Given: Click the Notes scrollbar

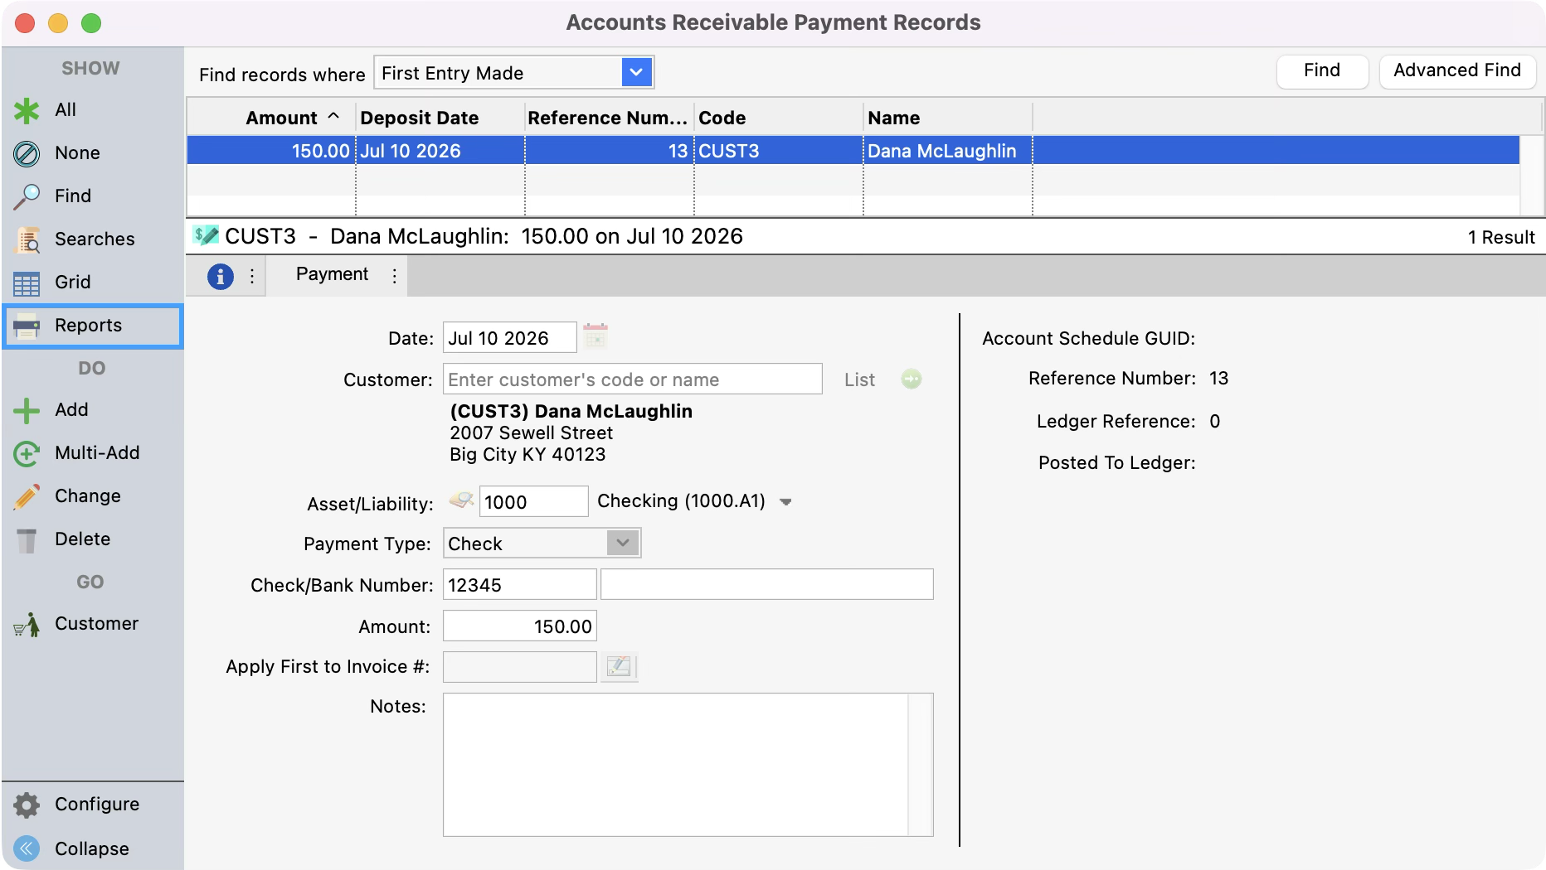Looking at the screenshot, I should [x=920, y=765].
